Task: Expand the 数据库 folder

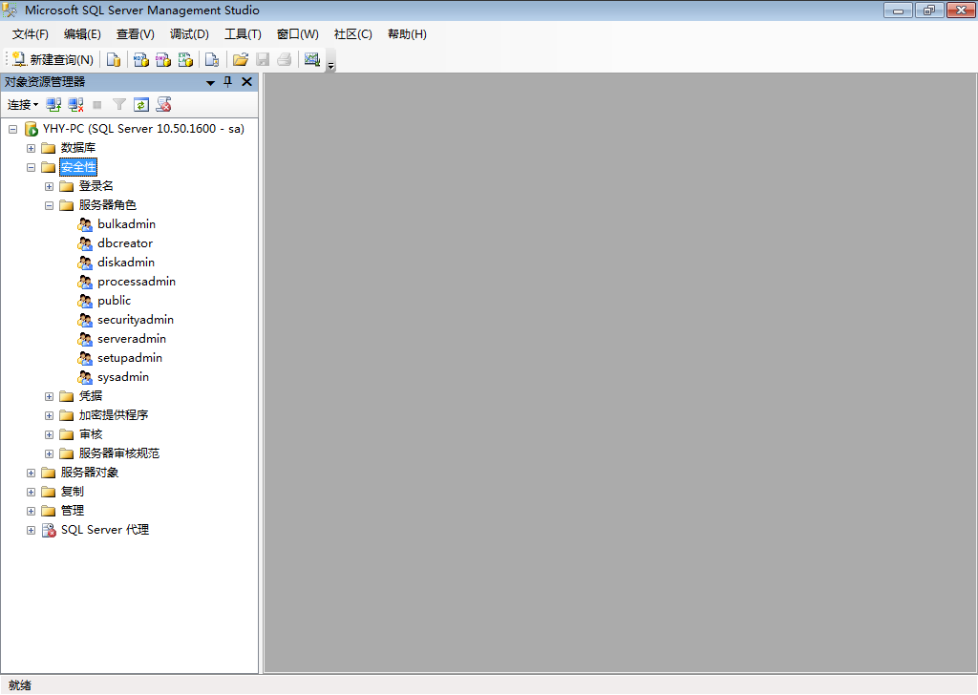Action: 31,148
